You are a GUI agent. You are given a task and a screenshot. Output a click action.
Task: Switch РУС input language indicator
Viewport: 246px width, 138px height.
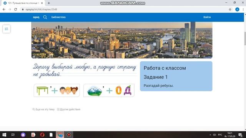tap(220, 135)
